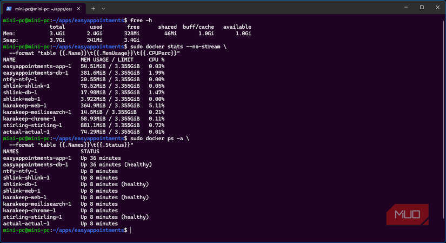Click the PowerShell icon on the terminal tab
The image size is (446, 243).
pyautogui.click(x=9, y=9)
